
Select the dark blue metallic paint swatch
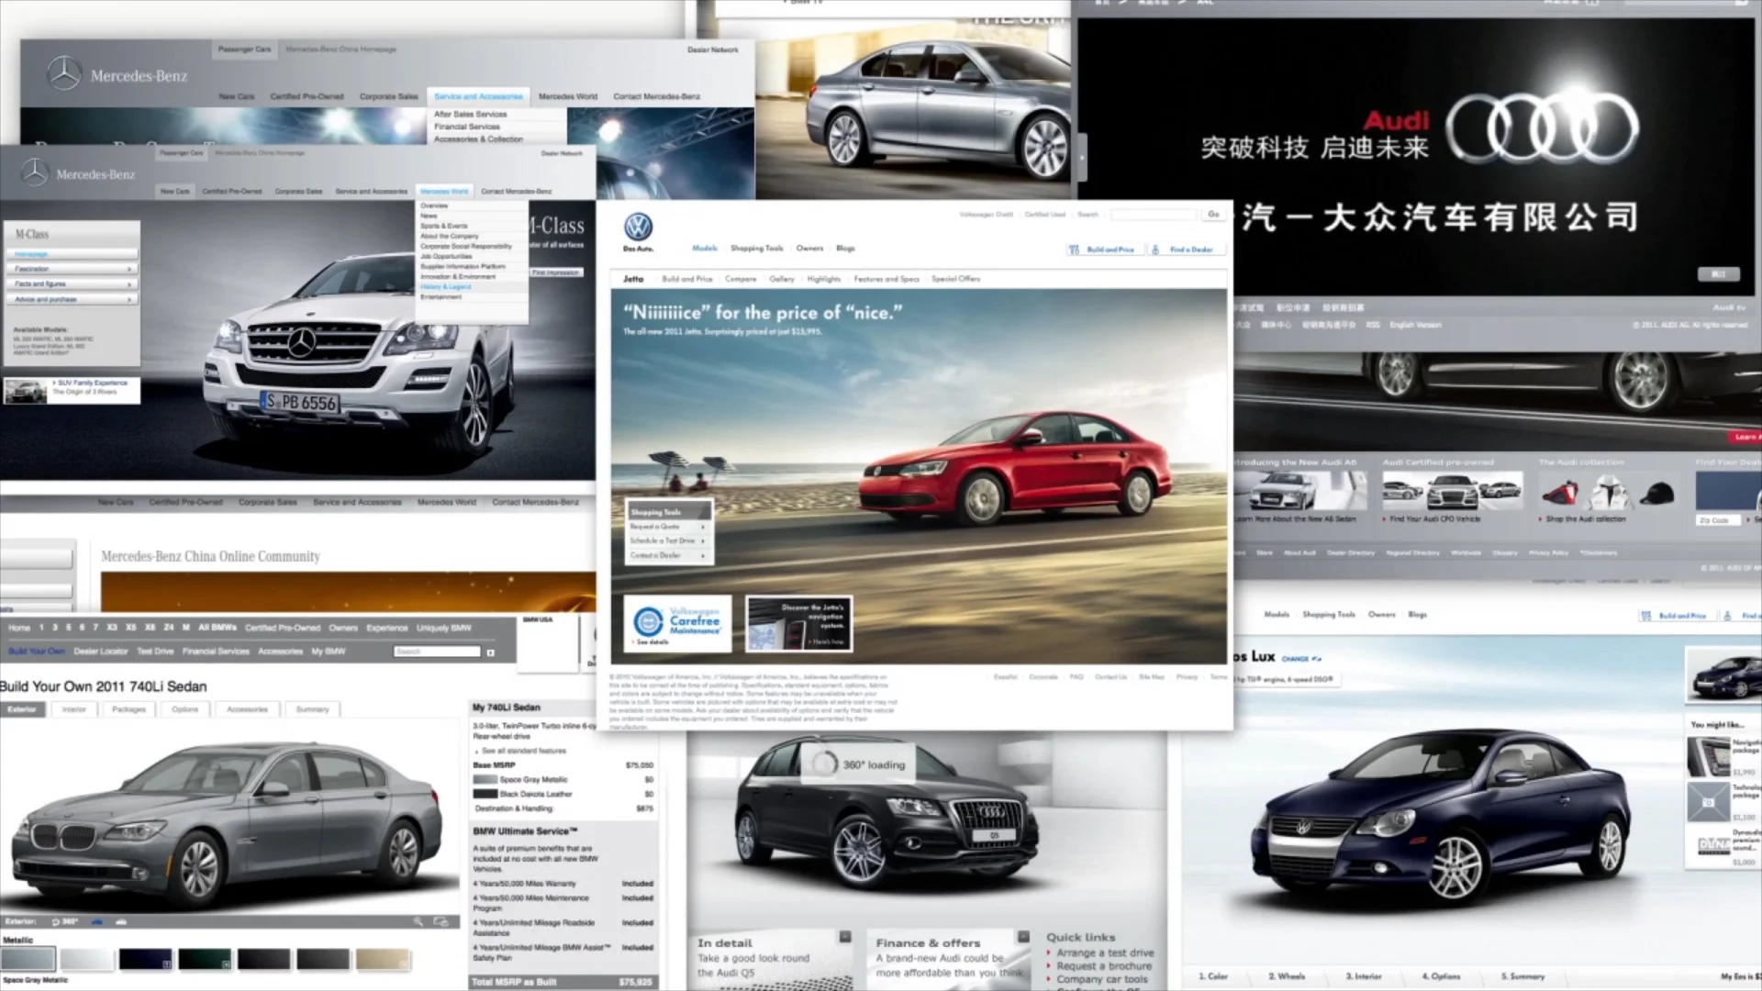pos(145,960)
